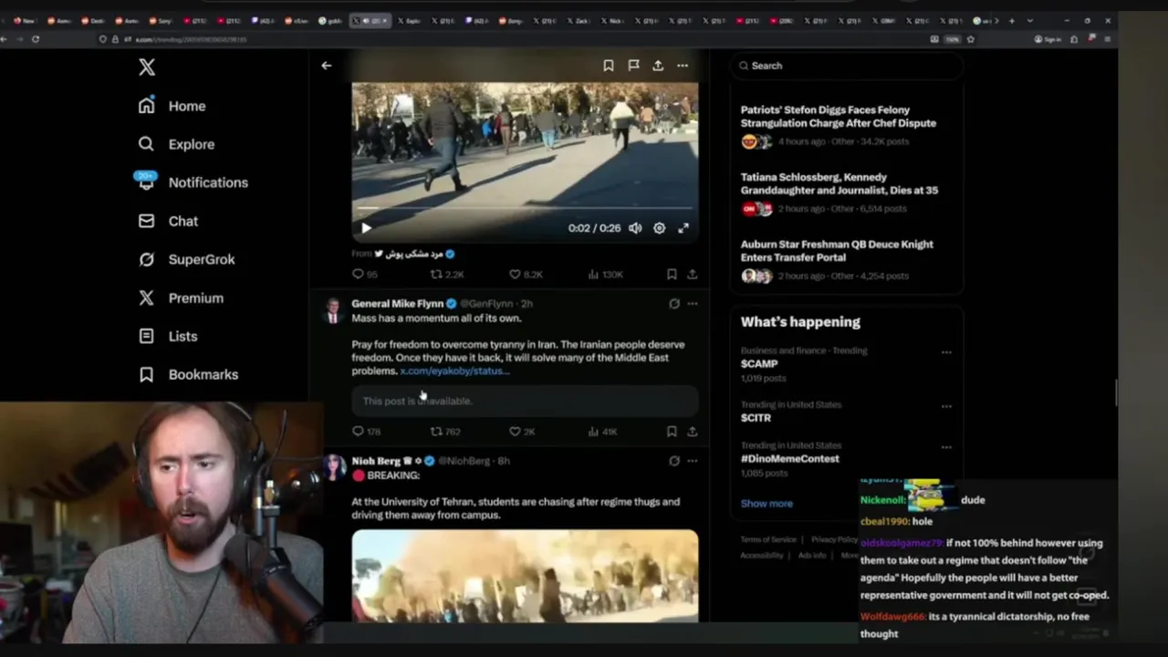Bookmark the video post with 130K views

click(x=672, y=274)
